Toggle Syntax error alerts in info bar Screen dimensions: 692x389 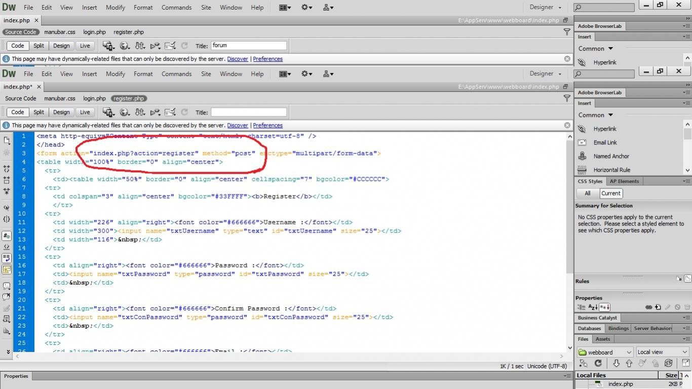point(7,270)
